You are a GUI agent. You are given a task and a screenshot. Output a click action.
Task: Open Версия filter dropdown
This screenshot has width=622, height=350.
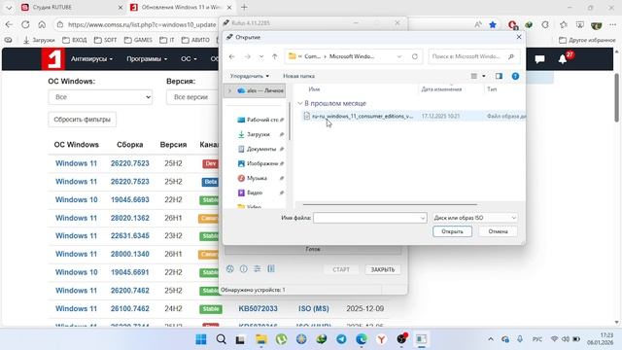point(192,97)
